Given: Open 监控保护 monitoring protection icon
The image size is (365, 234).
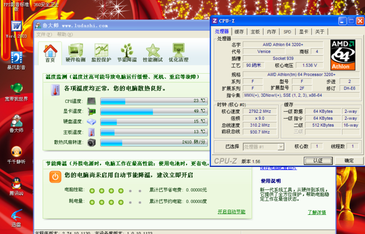Looking at the screenshot, I should (x=101, y=53).
